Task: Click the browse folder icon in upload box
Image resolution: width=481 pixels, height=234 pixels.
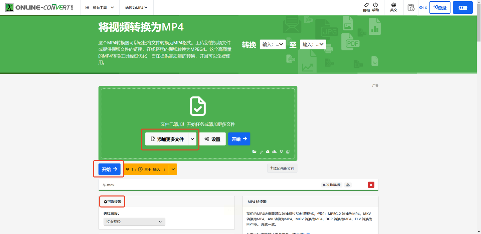Action: (x=255, y=152)
